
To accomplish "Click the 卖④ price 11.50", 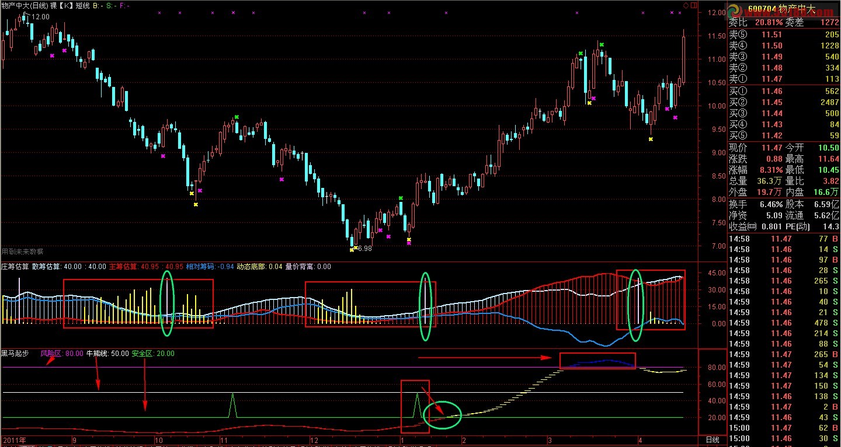I will point(772,46).
